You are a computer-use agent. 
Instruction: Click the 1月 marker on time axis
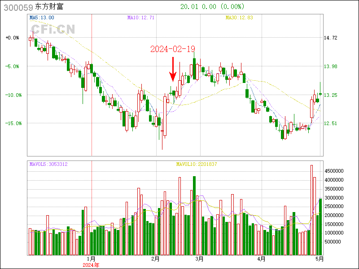(x=91, y=259)
